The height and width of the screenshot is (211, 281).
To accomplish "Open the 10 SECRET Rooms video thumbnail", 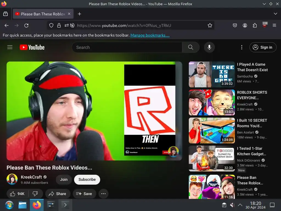I will tap(212, 131).
